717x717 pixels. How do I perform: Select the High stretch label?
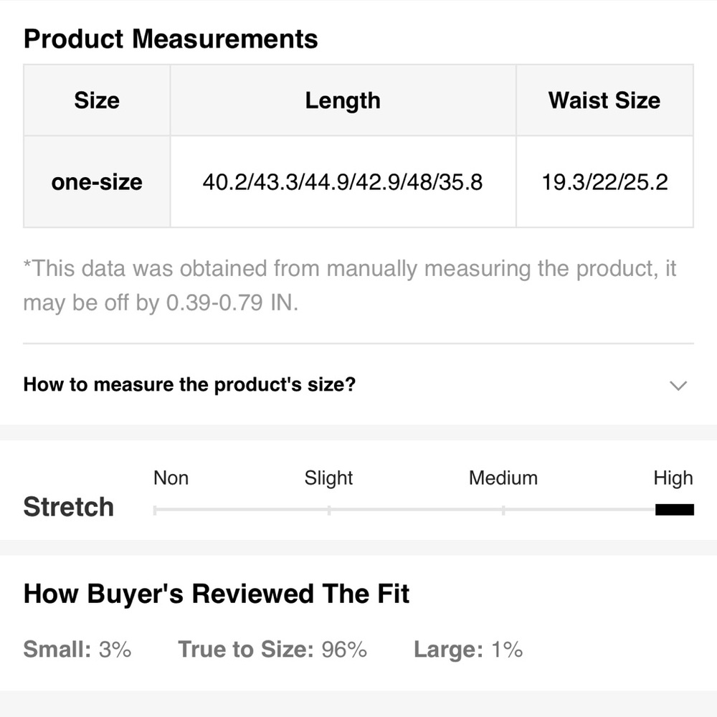[673, 478]
